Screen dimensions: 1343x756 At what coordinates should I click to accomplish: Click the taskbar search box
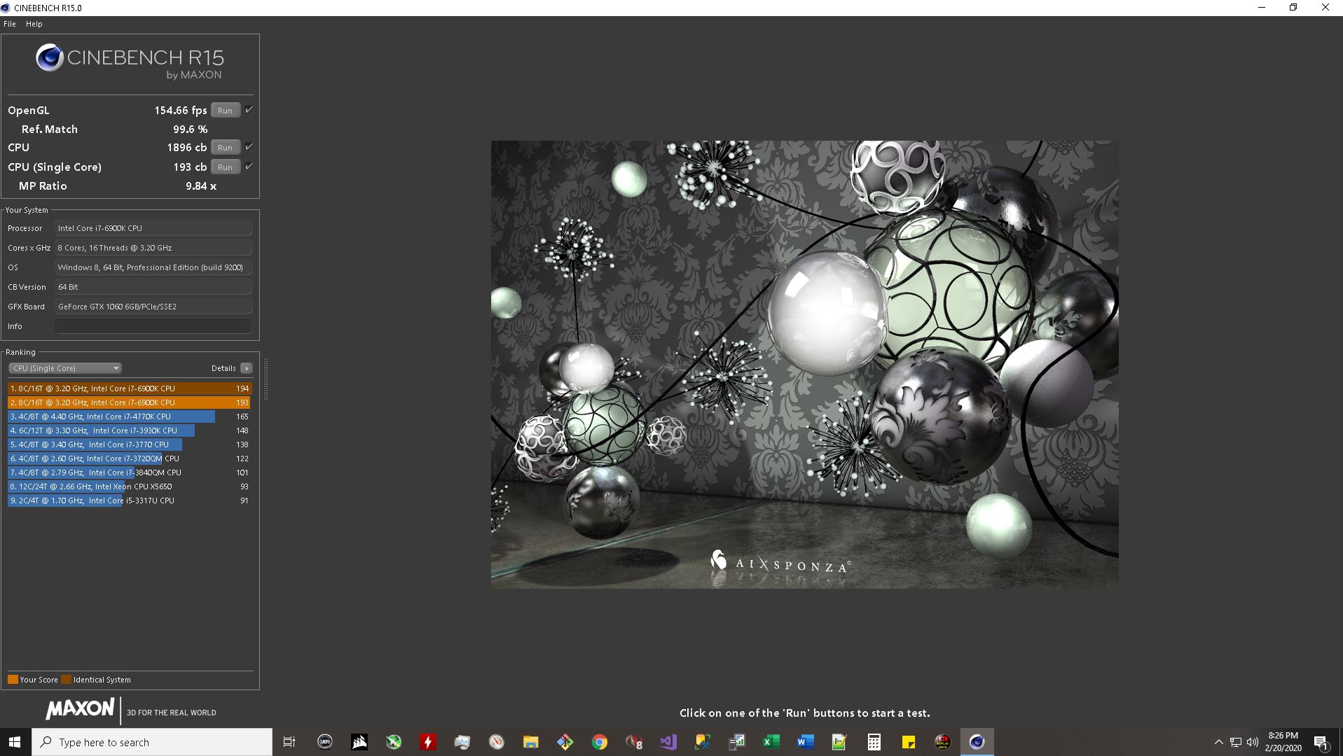pyautogui.click(x=152, y=742)
